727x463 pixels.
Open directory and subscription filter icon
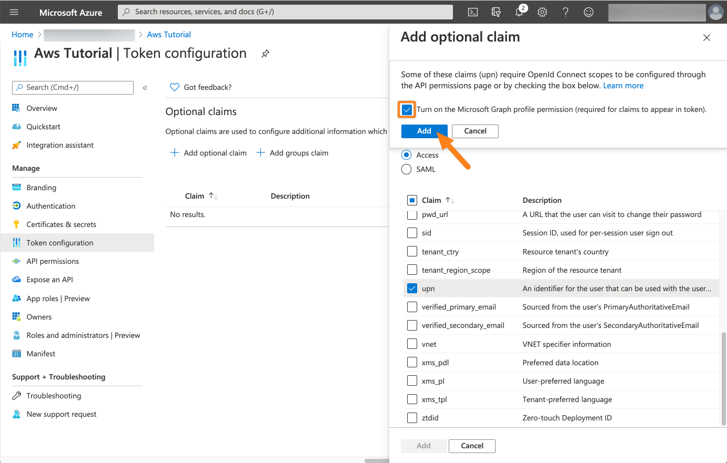tap(496, 12)
